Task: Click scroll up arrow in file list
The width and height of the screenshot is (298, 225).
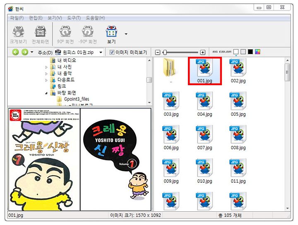Action: pyautogui.click(x=288, y=60)
